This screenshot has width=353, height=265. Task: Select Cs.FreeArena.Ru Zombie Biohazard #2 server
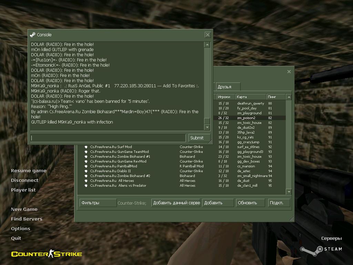(x=181, y=176)
